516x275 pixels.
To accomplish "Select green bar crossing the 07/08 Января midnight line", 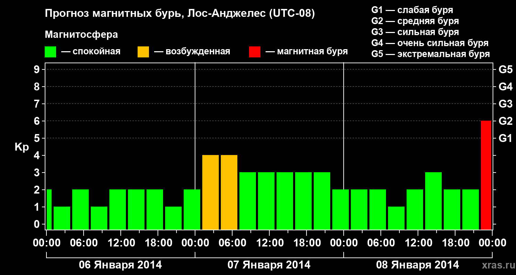I will click(341, 209).
